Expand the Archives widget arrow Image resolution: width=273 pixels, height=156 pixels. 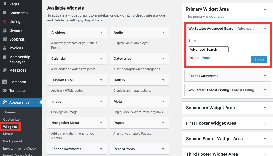click(x=101, y=33)
